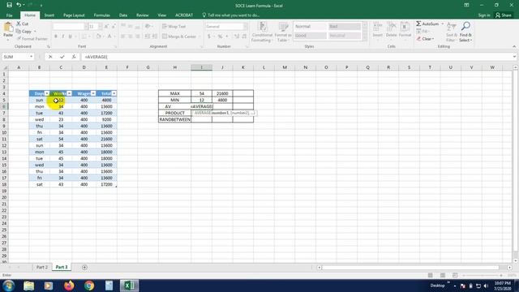
Task: Open the Total column filter dropdown
Action: click(x=114, y=94)
